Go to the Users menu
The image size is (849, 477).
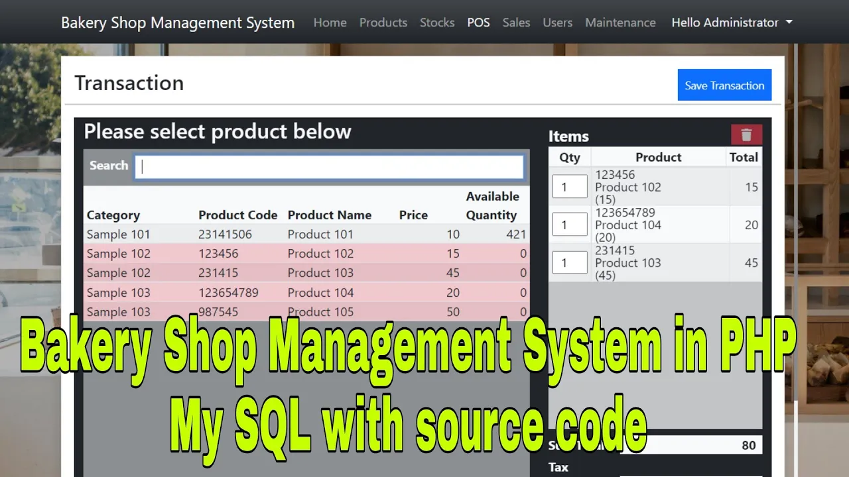557,23
